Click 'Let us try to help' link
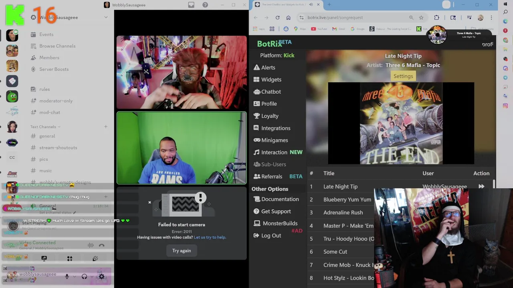The height and width of the screenshot is (288, 513). tap(210, 237)
